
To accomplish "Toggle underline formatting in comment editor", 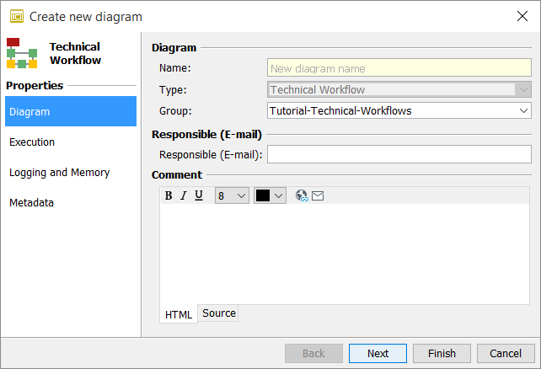I will [199, 195].
